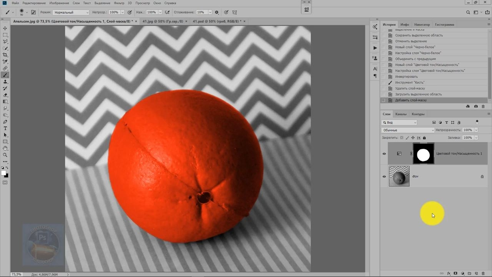Image resolution: width=492 pixels, height=277 pixels.
Task: Open the Обычные layer blend mode dropdown
Action: pos(408,130)
